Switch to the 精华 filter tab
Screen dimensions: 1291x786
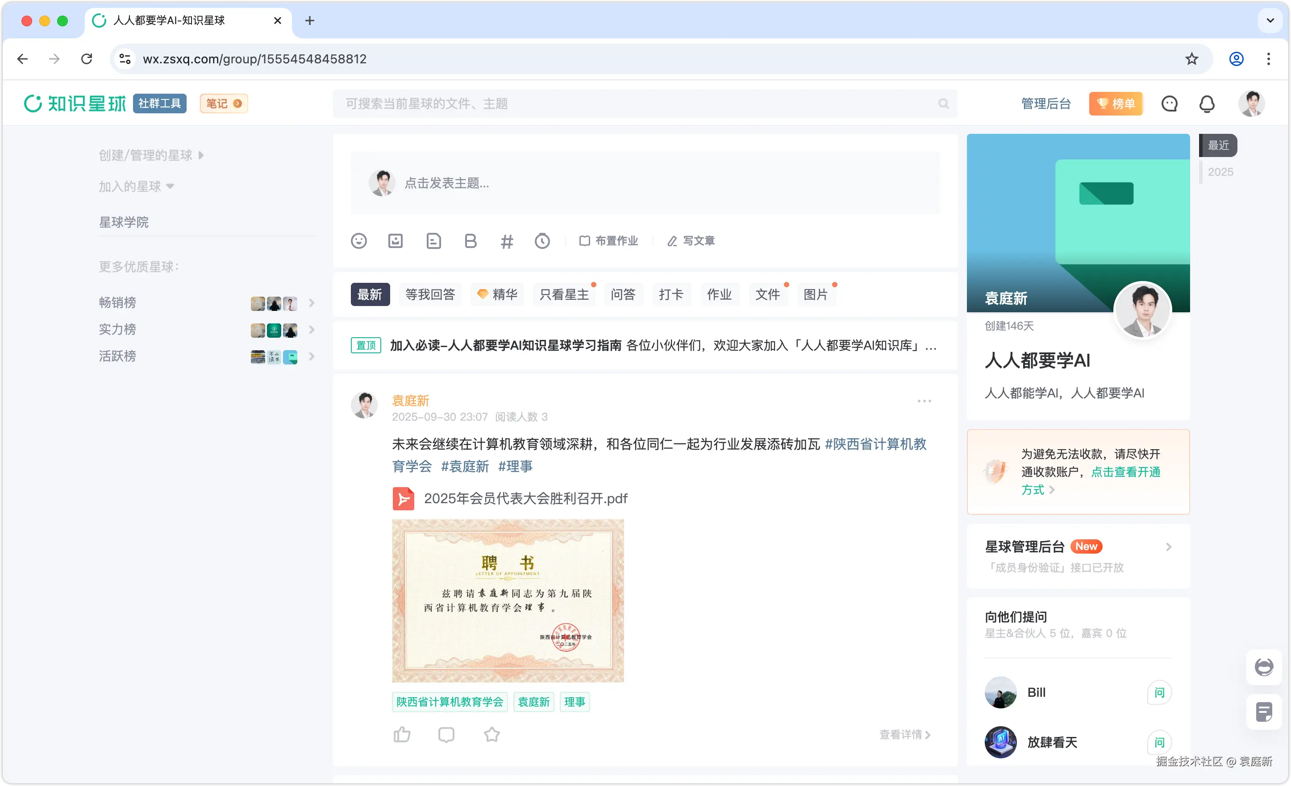pos(497,294)
